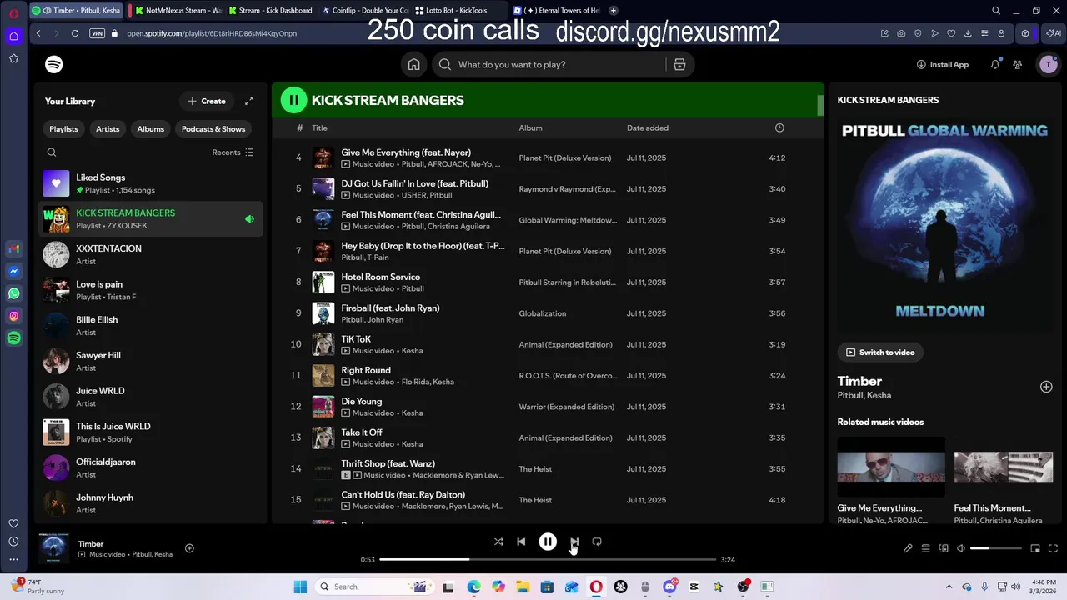This screenshot has height=600, width=1067.
Task: Click Create in Your Library
Action: coord(207,101)
